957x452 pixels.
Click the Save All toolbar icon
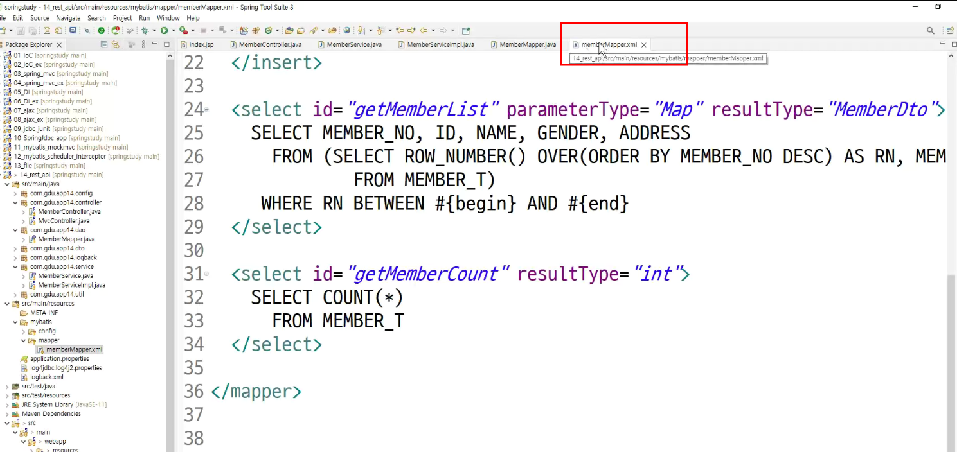coord(32,30)
